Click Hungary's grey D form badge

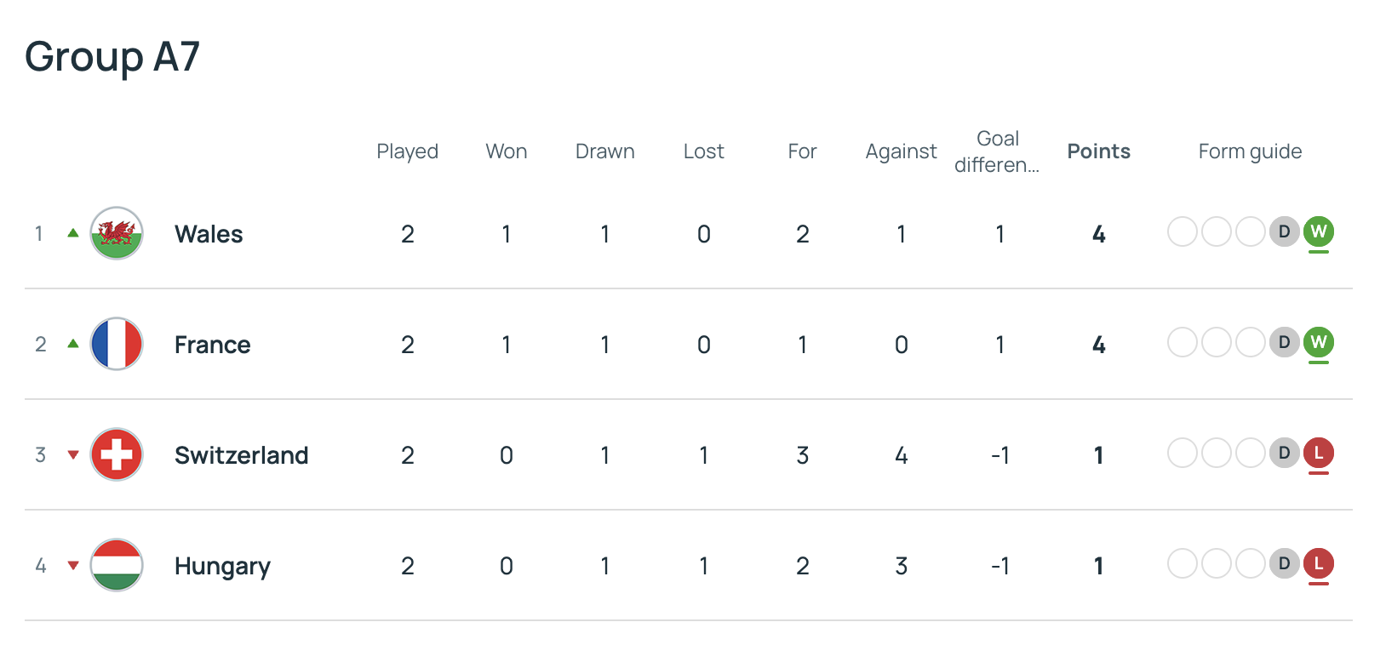1284,563
